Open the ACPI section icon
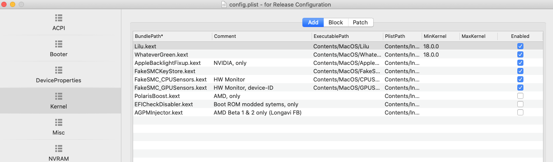The height and width of the screenshot is (162, 553). [x=59, y=18]
